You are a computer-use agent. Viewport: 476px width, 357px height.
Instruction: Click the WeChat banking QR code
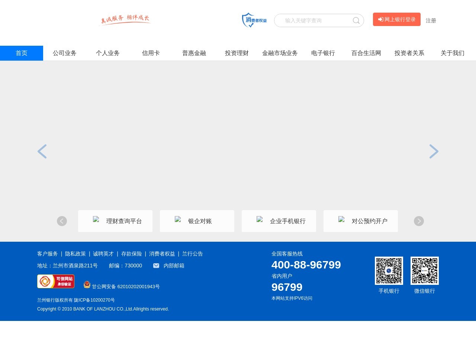pos(424,271)
